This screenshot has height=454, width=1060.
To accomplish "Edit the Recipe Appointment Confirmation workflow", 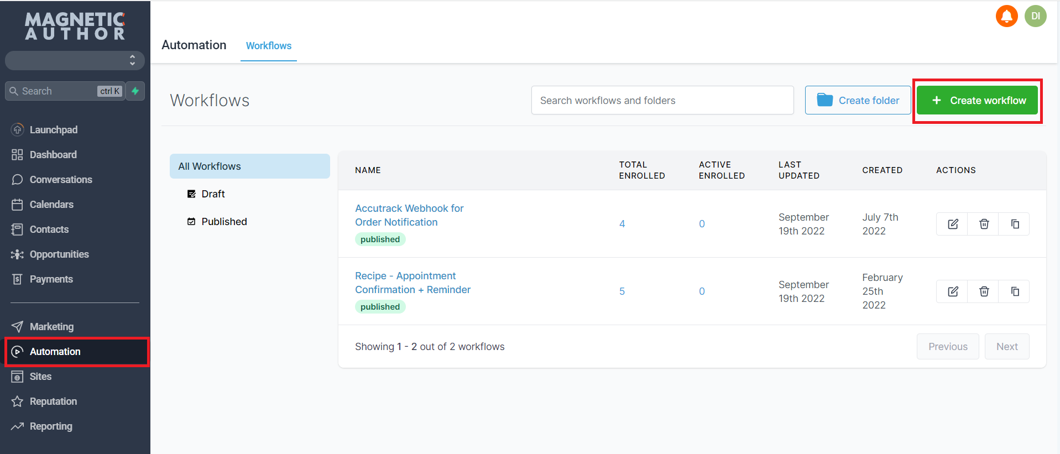I will (953, 291).
